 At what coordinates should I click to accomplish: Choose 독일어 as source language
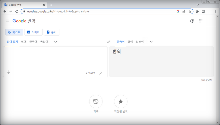(44, 42)
